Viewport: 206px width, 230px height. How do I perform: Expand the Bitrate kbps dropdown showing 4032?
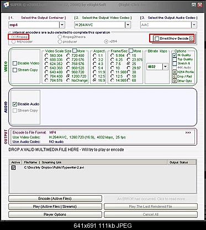coord(166,67)
